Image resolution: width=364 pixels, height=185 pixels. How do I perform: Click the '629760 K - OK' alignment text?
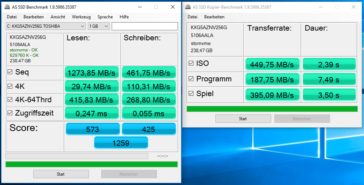click(24, 55)
